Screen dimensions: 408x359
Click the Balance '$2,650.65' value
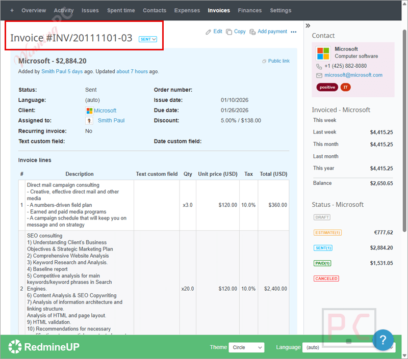click(381, 183)
